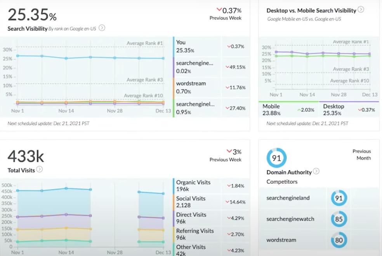Click the Previous Month label
This screenshot has height=256, width=382.
(x=361, y=155)
